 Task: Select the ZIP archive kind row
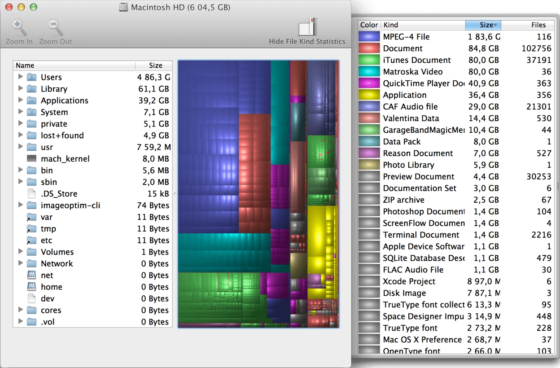(455, 200)
